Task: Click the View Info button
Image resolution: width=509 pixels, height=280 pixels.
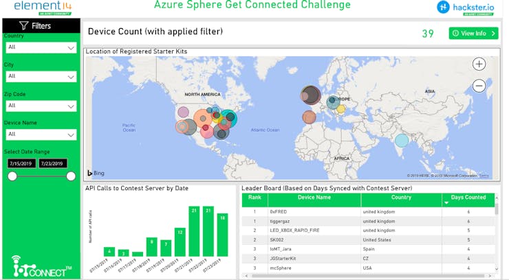Action: point(473,34)
